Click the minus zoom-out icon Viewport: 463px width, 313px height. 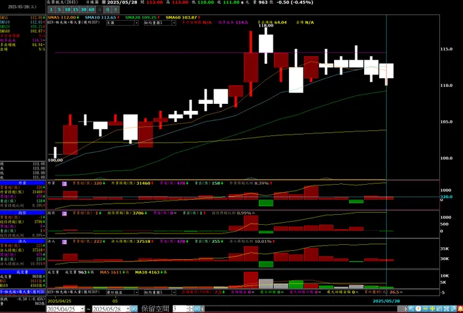tap(425, 309)
